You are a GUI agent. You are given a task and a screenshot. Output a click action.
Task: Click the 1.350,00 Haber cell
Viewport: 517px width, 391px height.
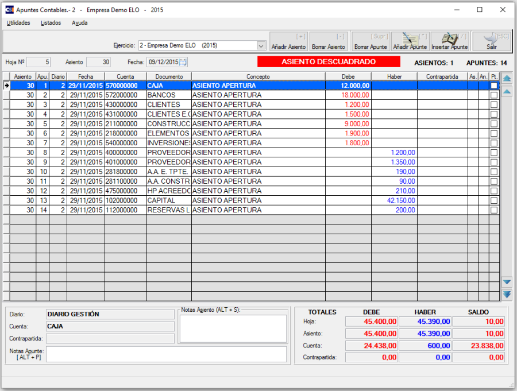(394, 162)
